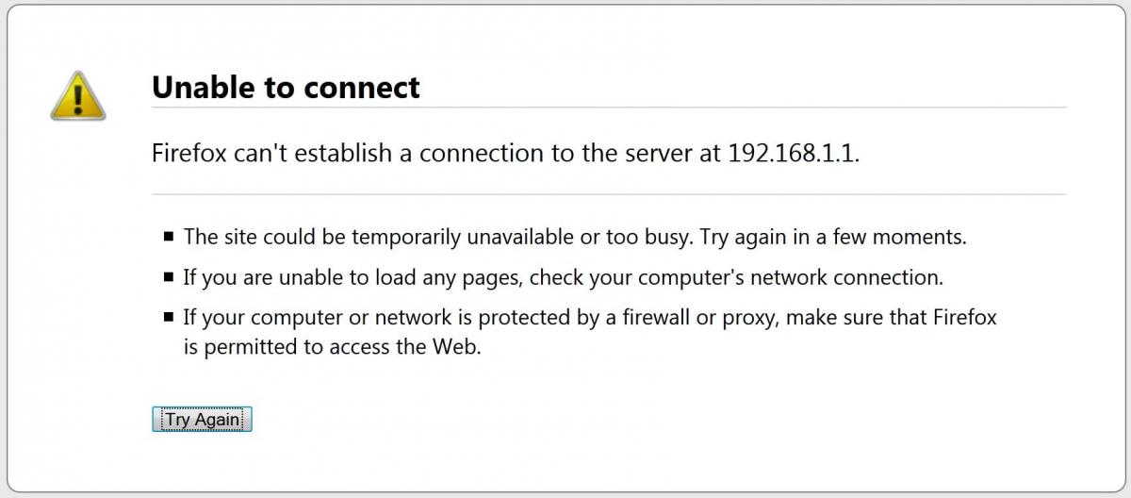Click the word "proxy" in the third bullet
Image resolution: width=1131 pixels, height=498 pixels.
[746, 318]
